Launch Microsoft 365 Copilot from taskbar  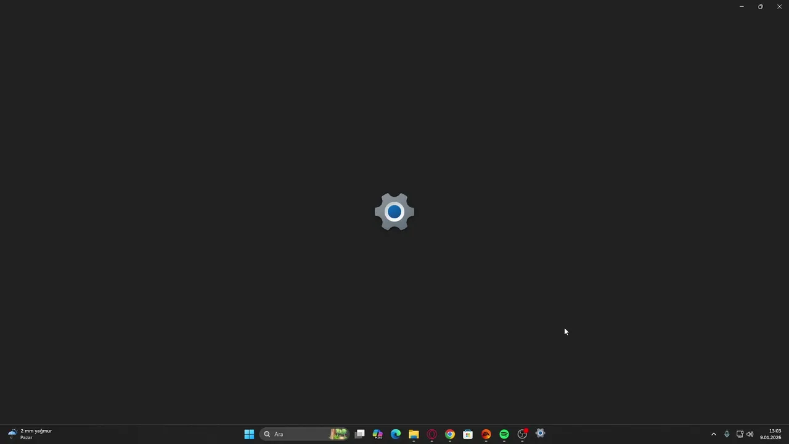pyautogui.click(x=378, y=434)
